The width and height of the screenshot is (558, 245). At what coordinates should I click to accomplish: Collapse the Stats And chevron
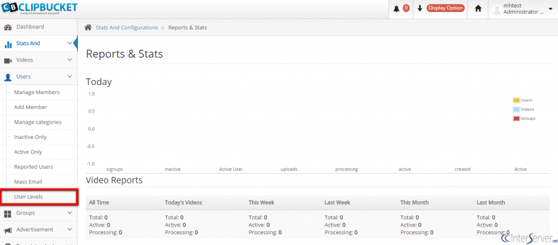tap(70, 44)
